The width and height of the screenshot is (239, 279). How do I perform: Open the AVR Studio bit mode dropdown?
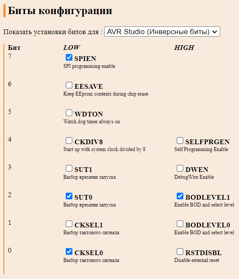click(x=162, y=32)
